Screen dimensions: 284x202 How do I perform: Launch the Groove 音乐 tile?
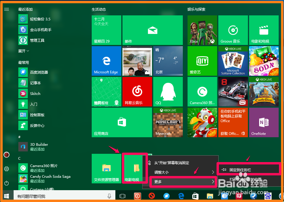(233, 30)
